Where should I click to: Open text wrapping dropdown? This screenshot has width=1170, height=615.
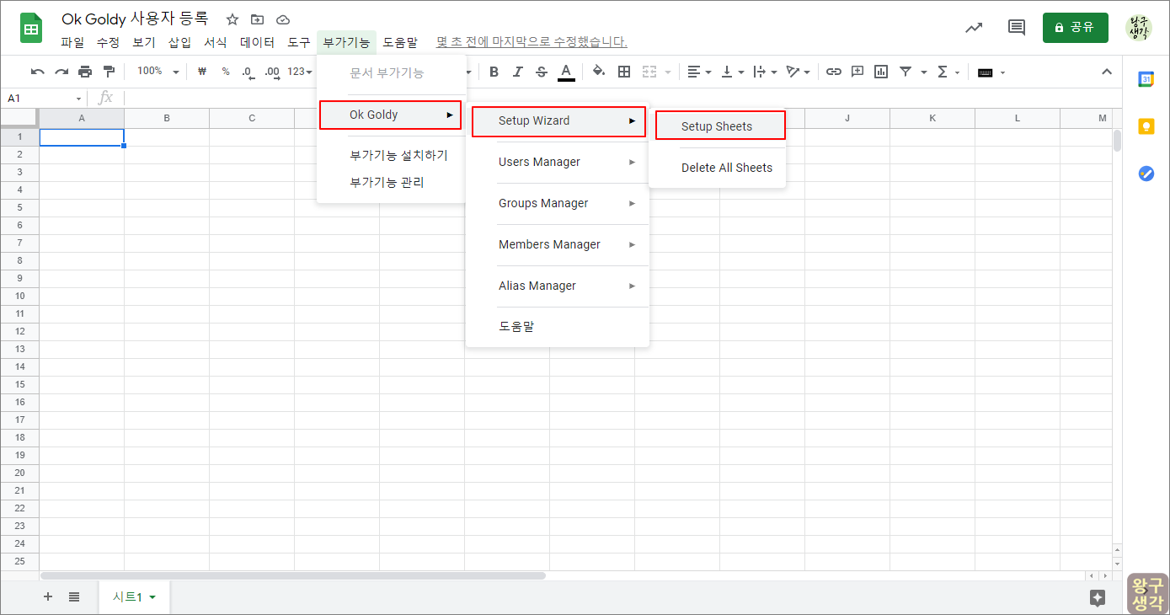[765, 72]
